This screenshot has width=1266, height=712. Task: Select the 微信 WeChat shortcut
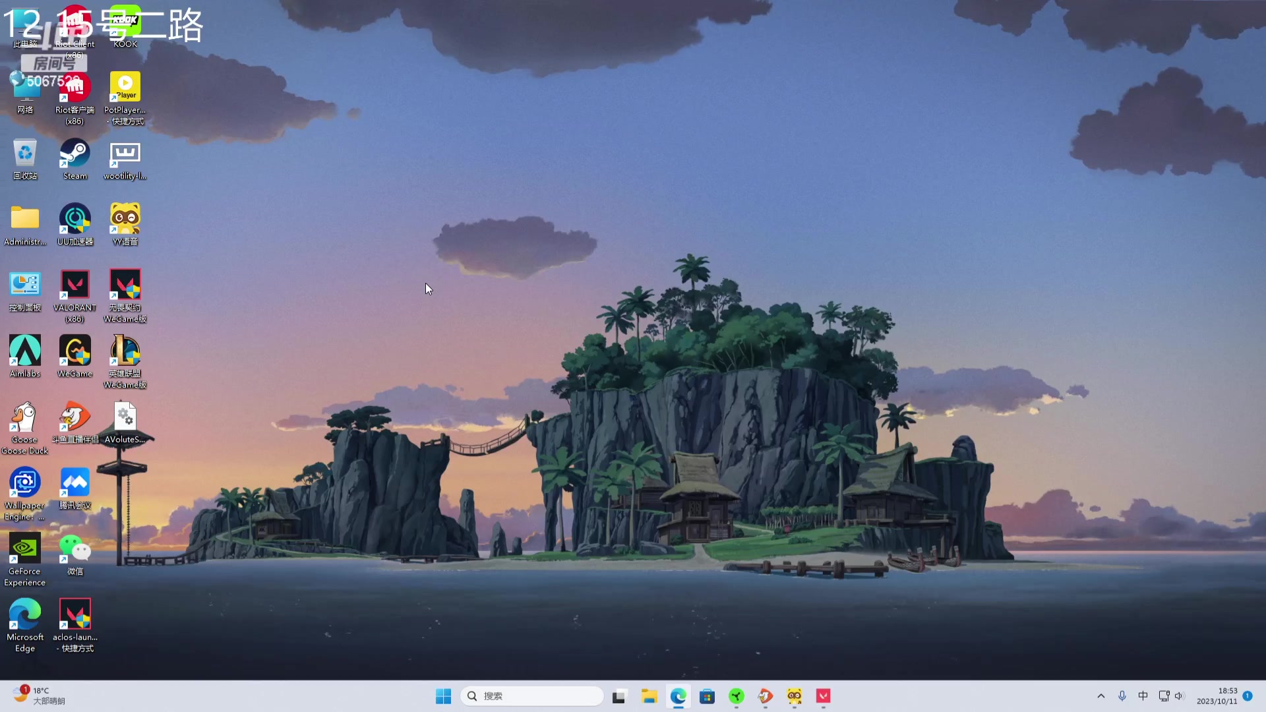pyautogui.click(x=75, y=554)
